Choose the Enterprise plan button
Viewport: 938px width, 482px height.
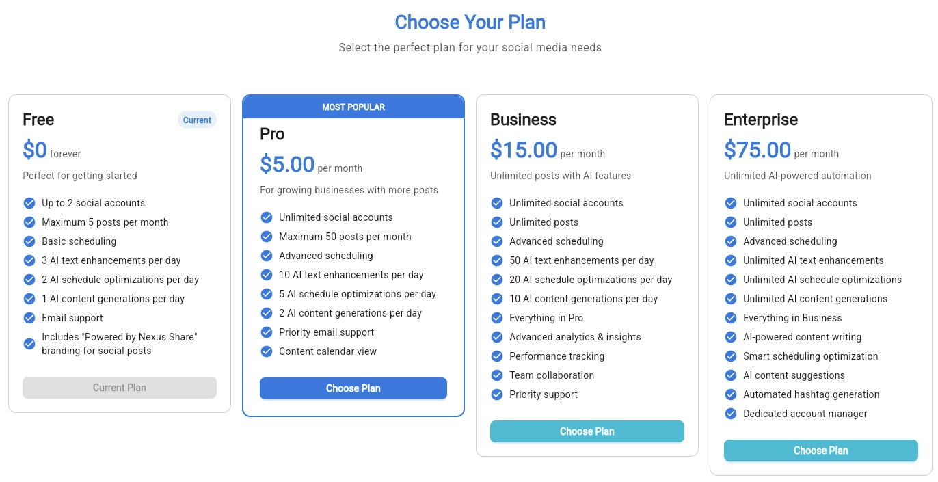820,451
